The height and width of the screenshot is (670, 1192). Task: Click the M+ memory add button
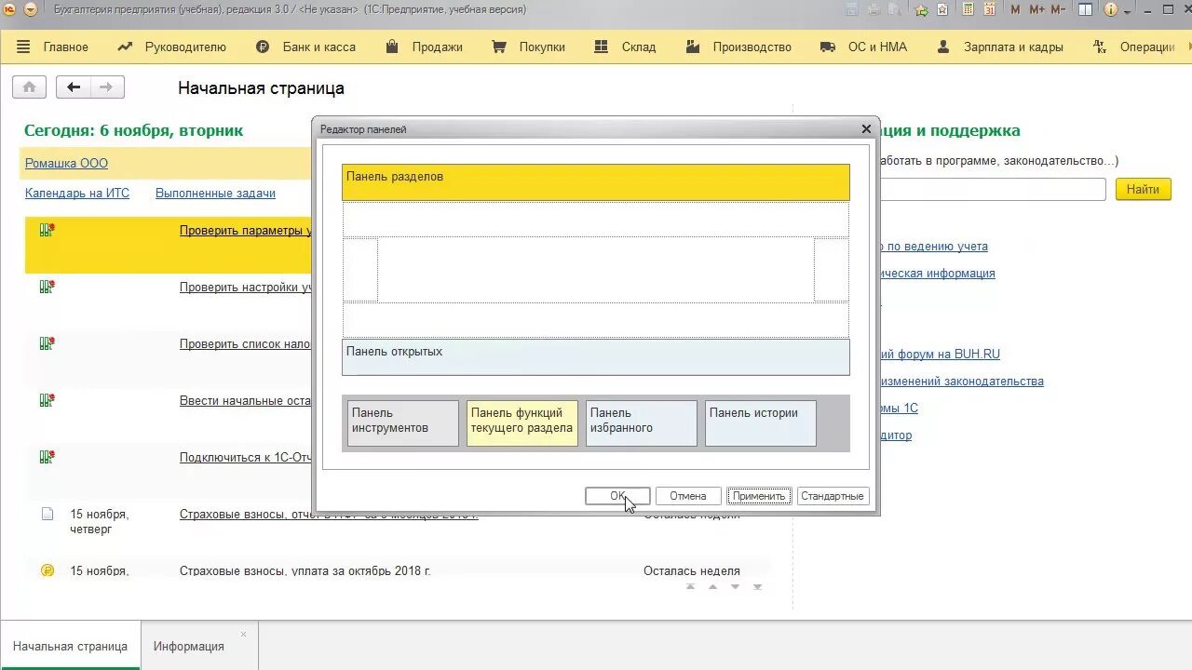(1036, 9)
